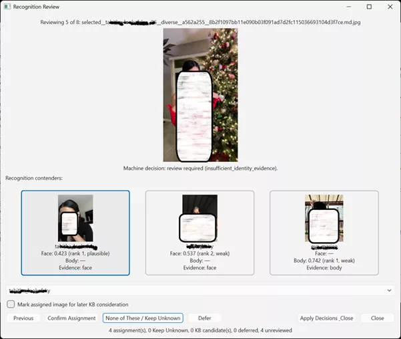Apply Decisions and Close the dialog

(x=326, y=318)
